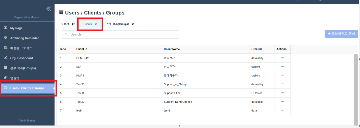The height and width of the screenshot is (128, 360).
Task: Expand actions menu for test4 client
Action: [x=282, y=110]
